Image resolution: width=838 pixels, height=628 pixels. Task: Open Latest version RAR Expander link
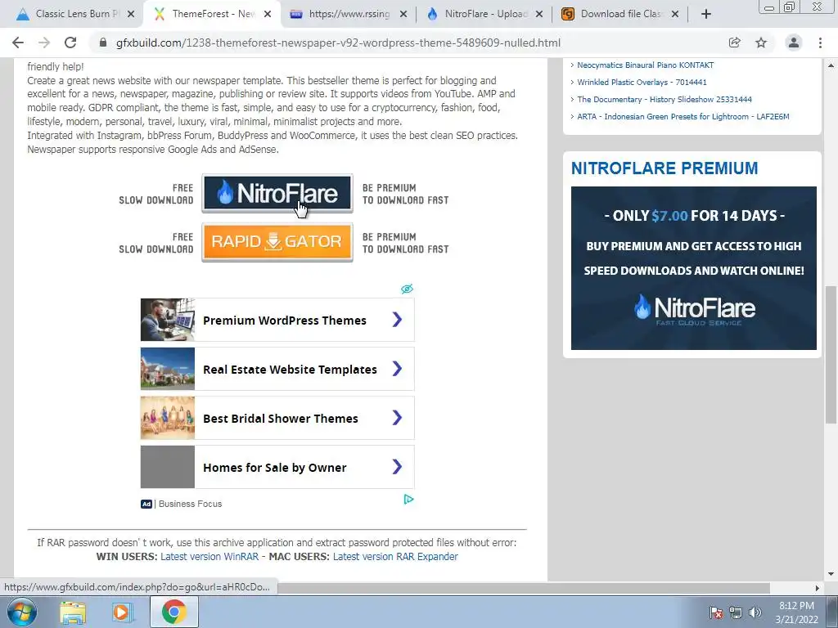395,556
